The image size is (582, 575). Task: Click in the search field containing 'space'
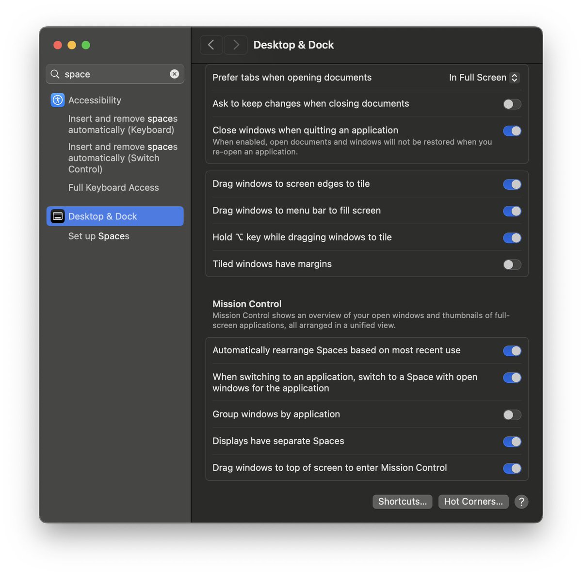pos(115,74)
